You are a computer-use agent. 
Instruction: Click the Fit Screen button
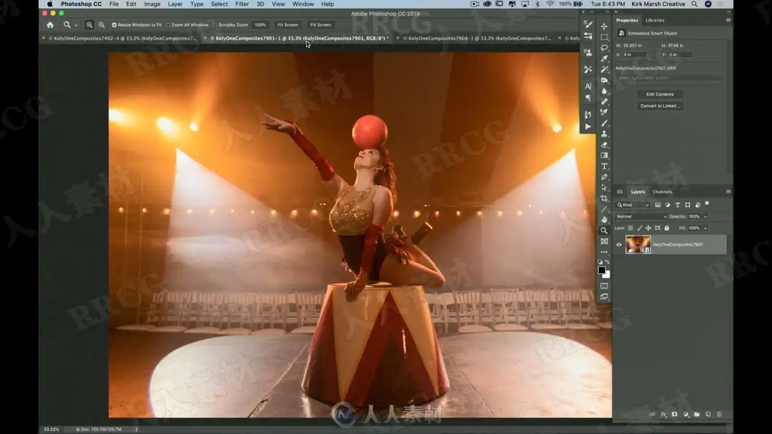288,25
